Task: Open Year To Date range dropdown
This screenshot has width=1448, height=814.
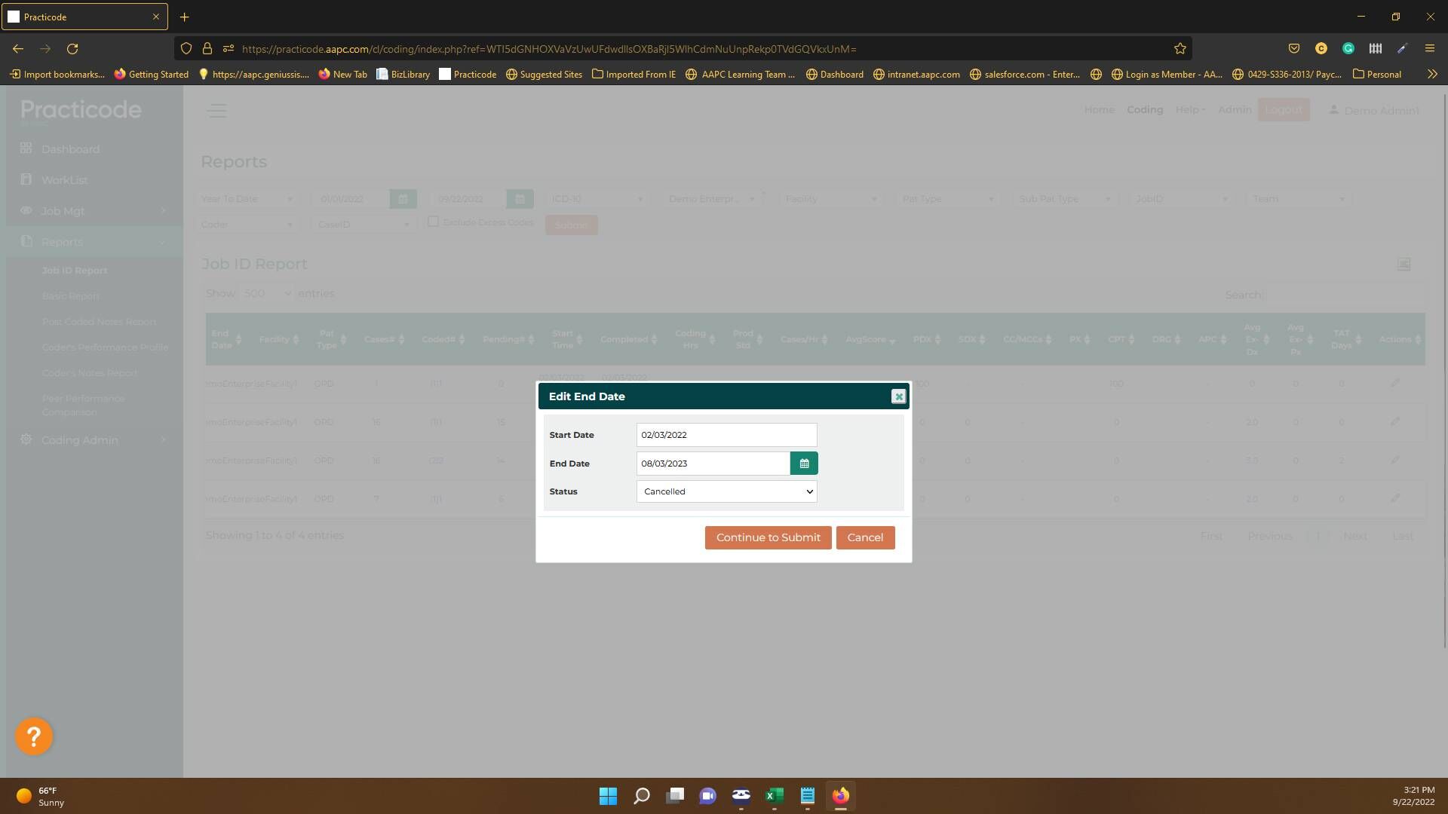Action: 247,199
